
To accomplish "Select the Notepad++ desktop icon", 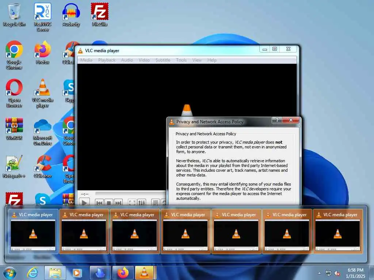I will click(14, 166).
